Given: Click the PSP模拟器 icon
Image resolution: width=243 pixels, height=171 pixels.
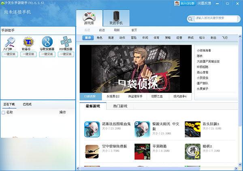Looking at the screenshot, I should point(66,42).
